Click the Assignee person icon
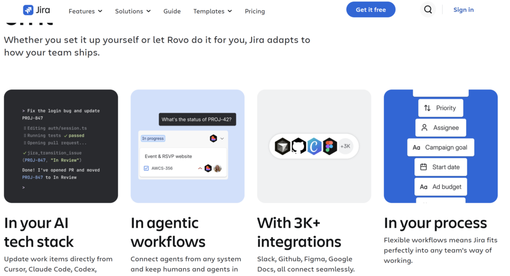The width and height of the screenshot is (510, 276). click(x=424, y=128)
